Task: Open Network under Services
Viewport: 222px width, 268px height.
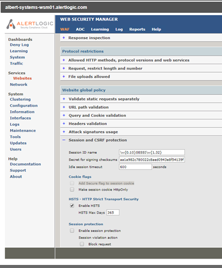Action: [x=18, y=84]
